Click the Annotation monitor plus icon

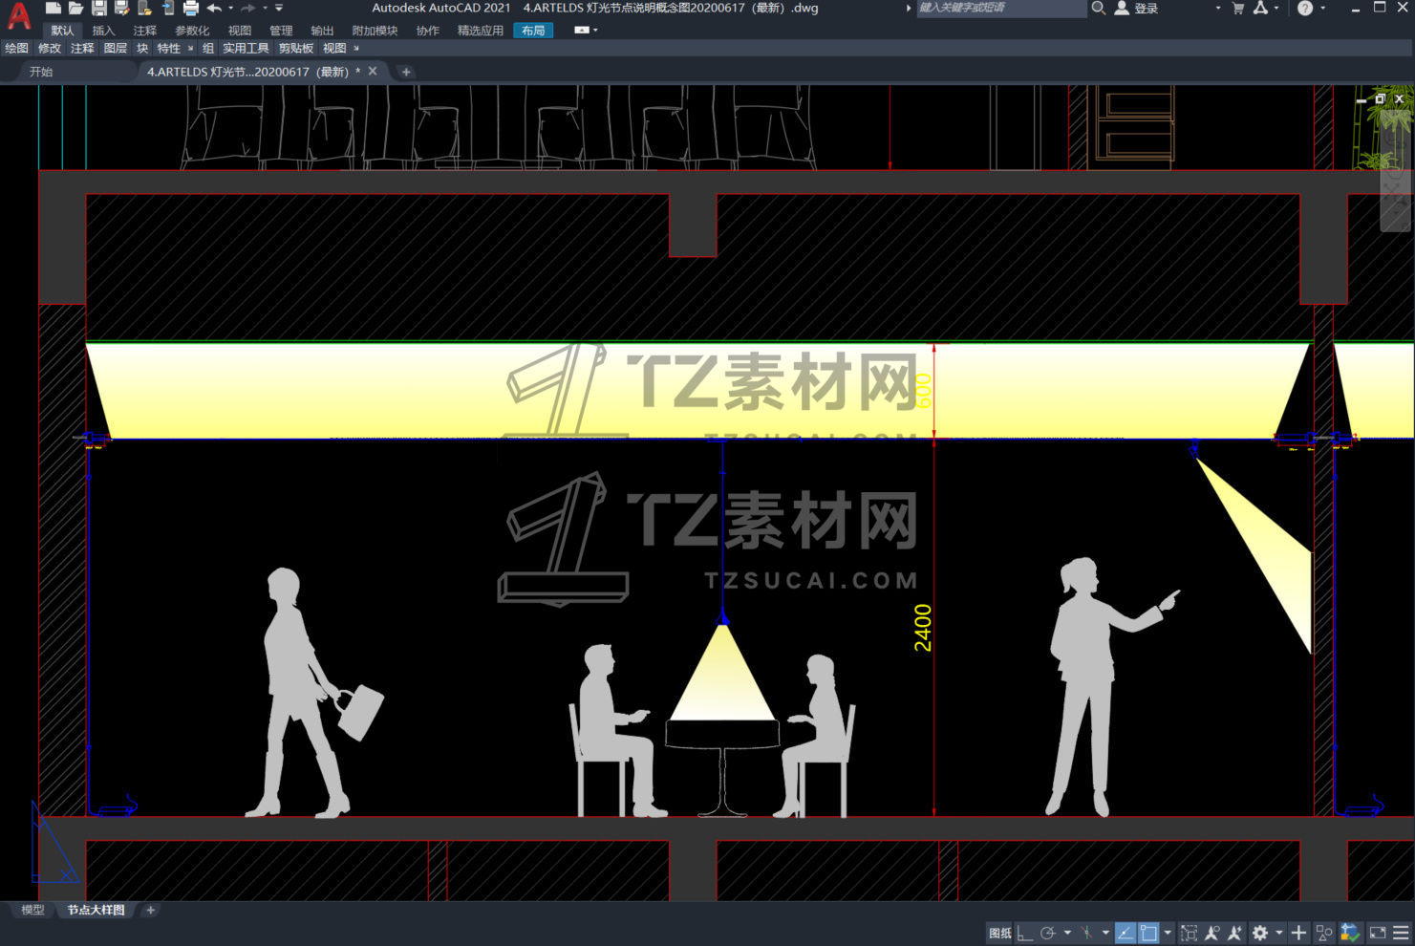tap(1298, 933)
